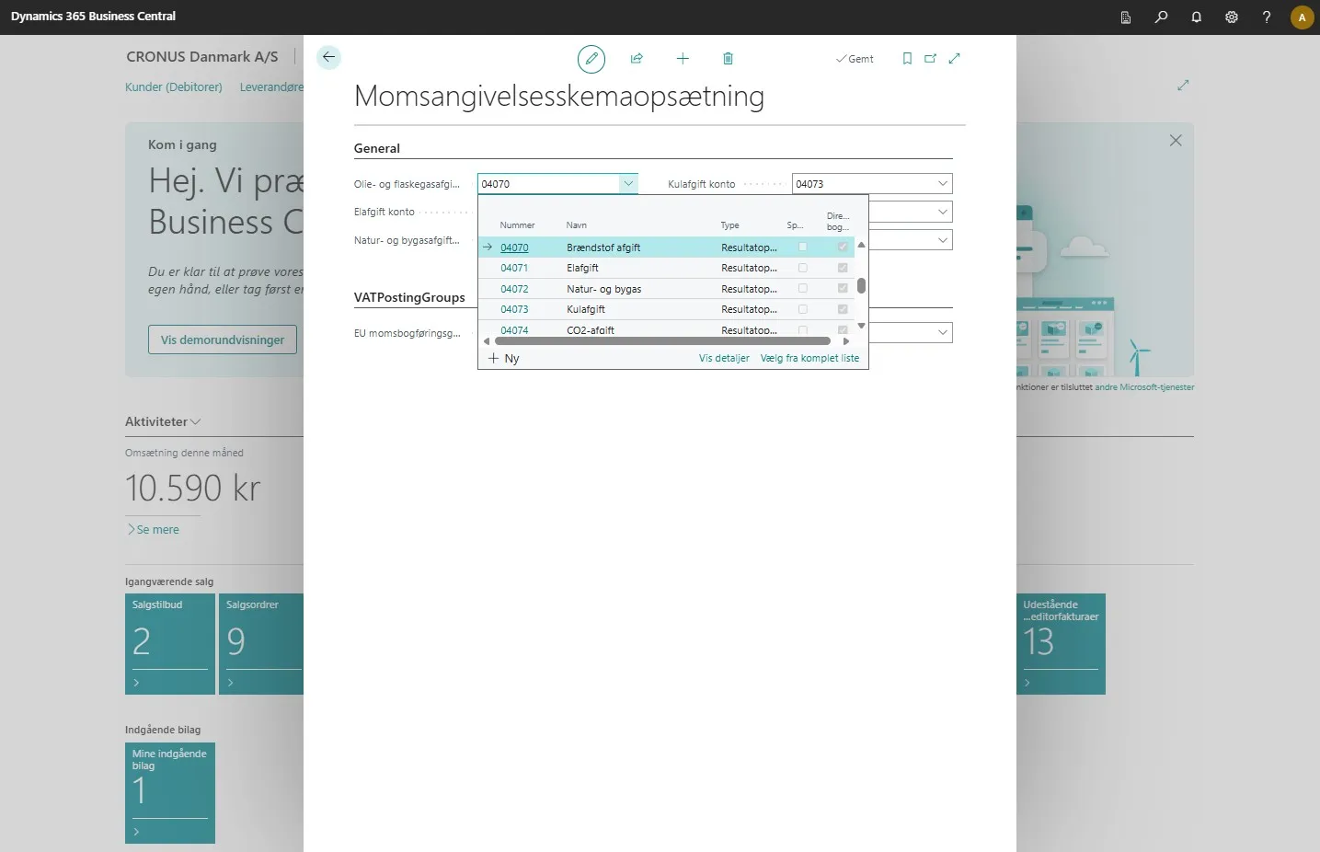Select account number 04072

(x=514, y=289)
